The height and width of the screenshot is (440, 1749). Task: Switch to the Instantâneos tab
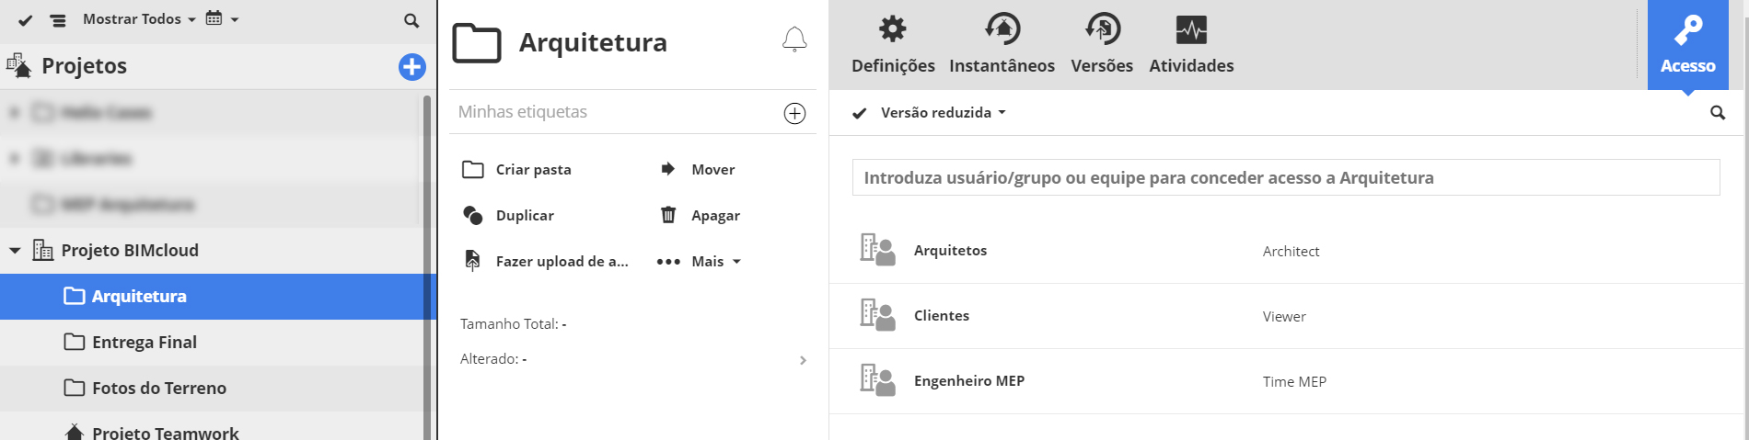click(1002, 44)
